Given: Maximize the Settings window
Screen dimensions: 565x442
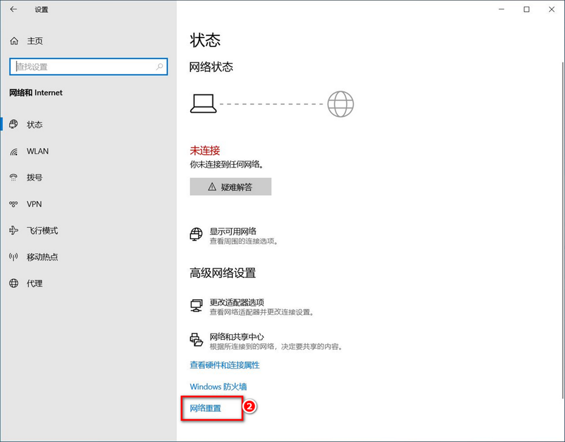Looking at the screenshot, I should pos(527,9).
